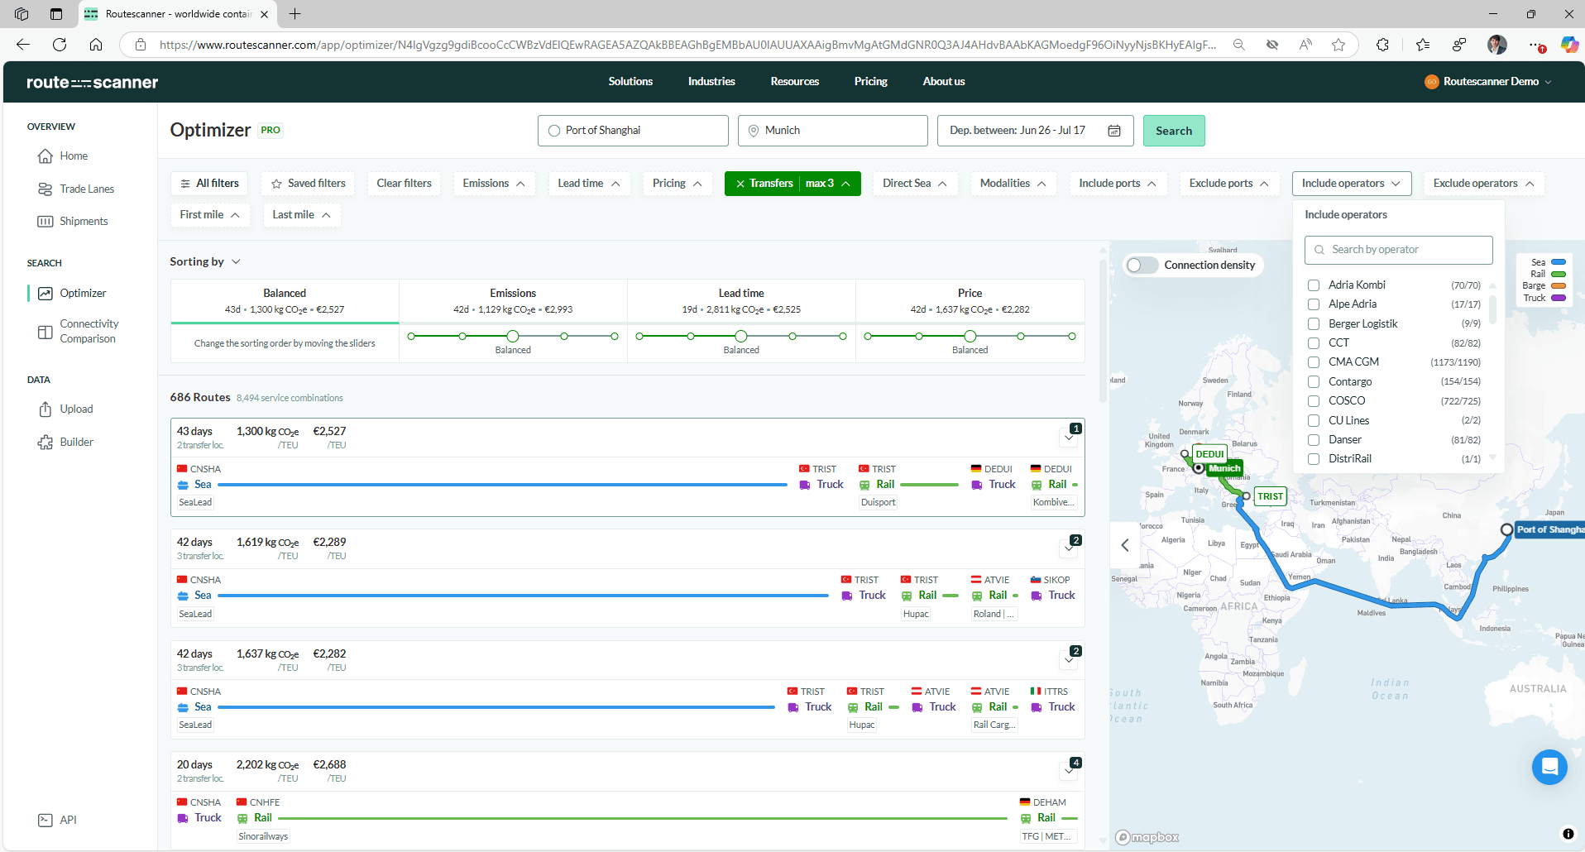The width and height of the screenshot is (1585, 852).
Task: Expand the Lead time filter dropdown
Action: tap(589, 184)
